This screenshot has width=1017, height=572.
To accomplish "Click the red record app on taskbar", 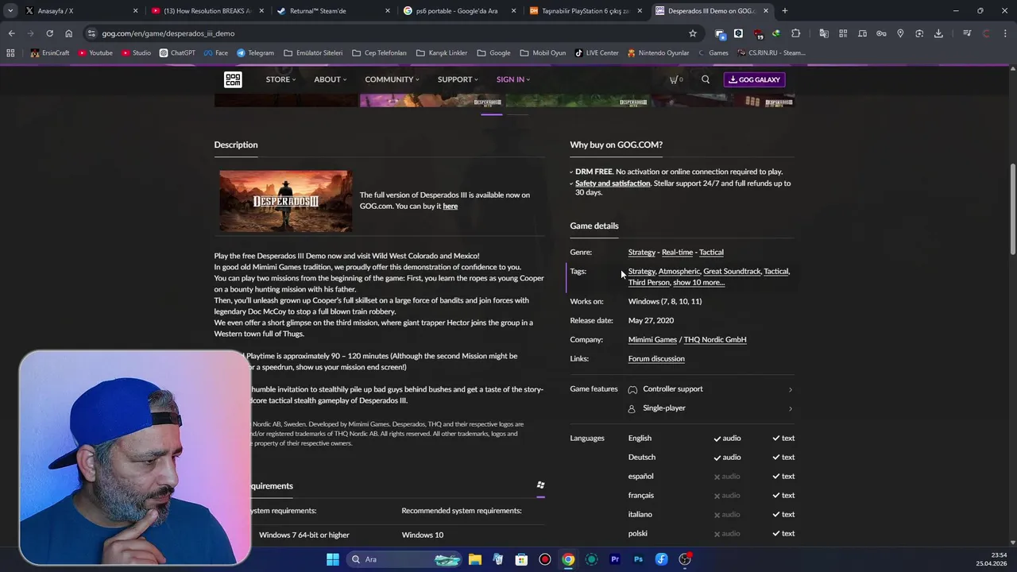I will click(544, 559).
